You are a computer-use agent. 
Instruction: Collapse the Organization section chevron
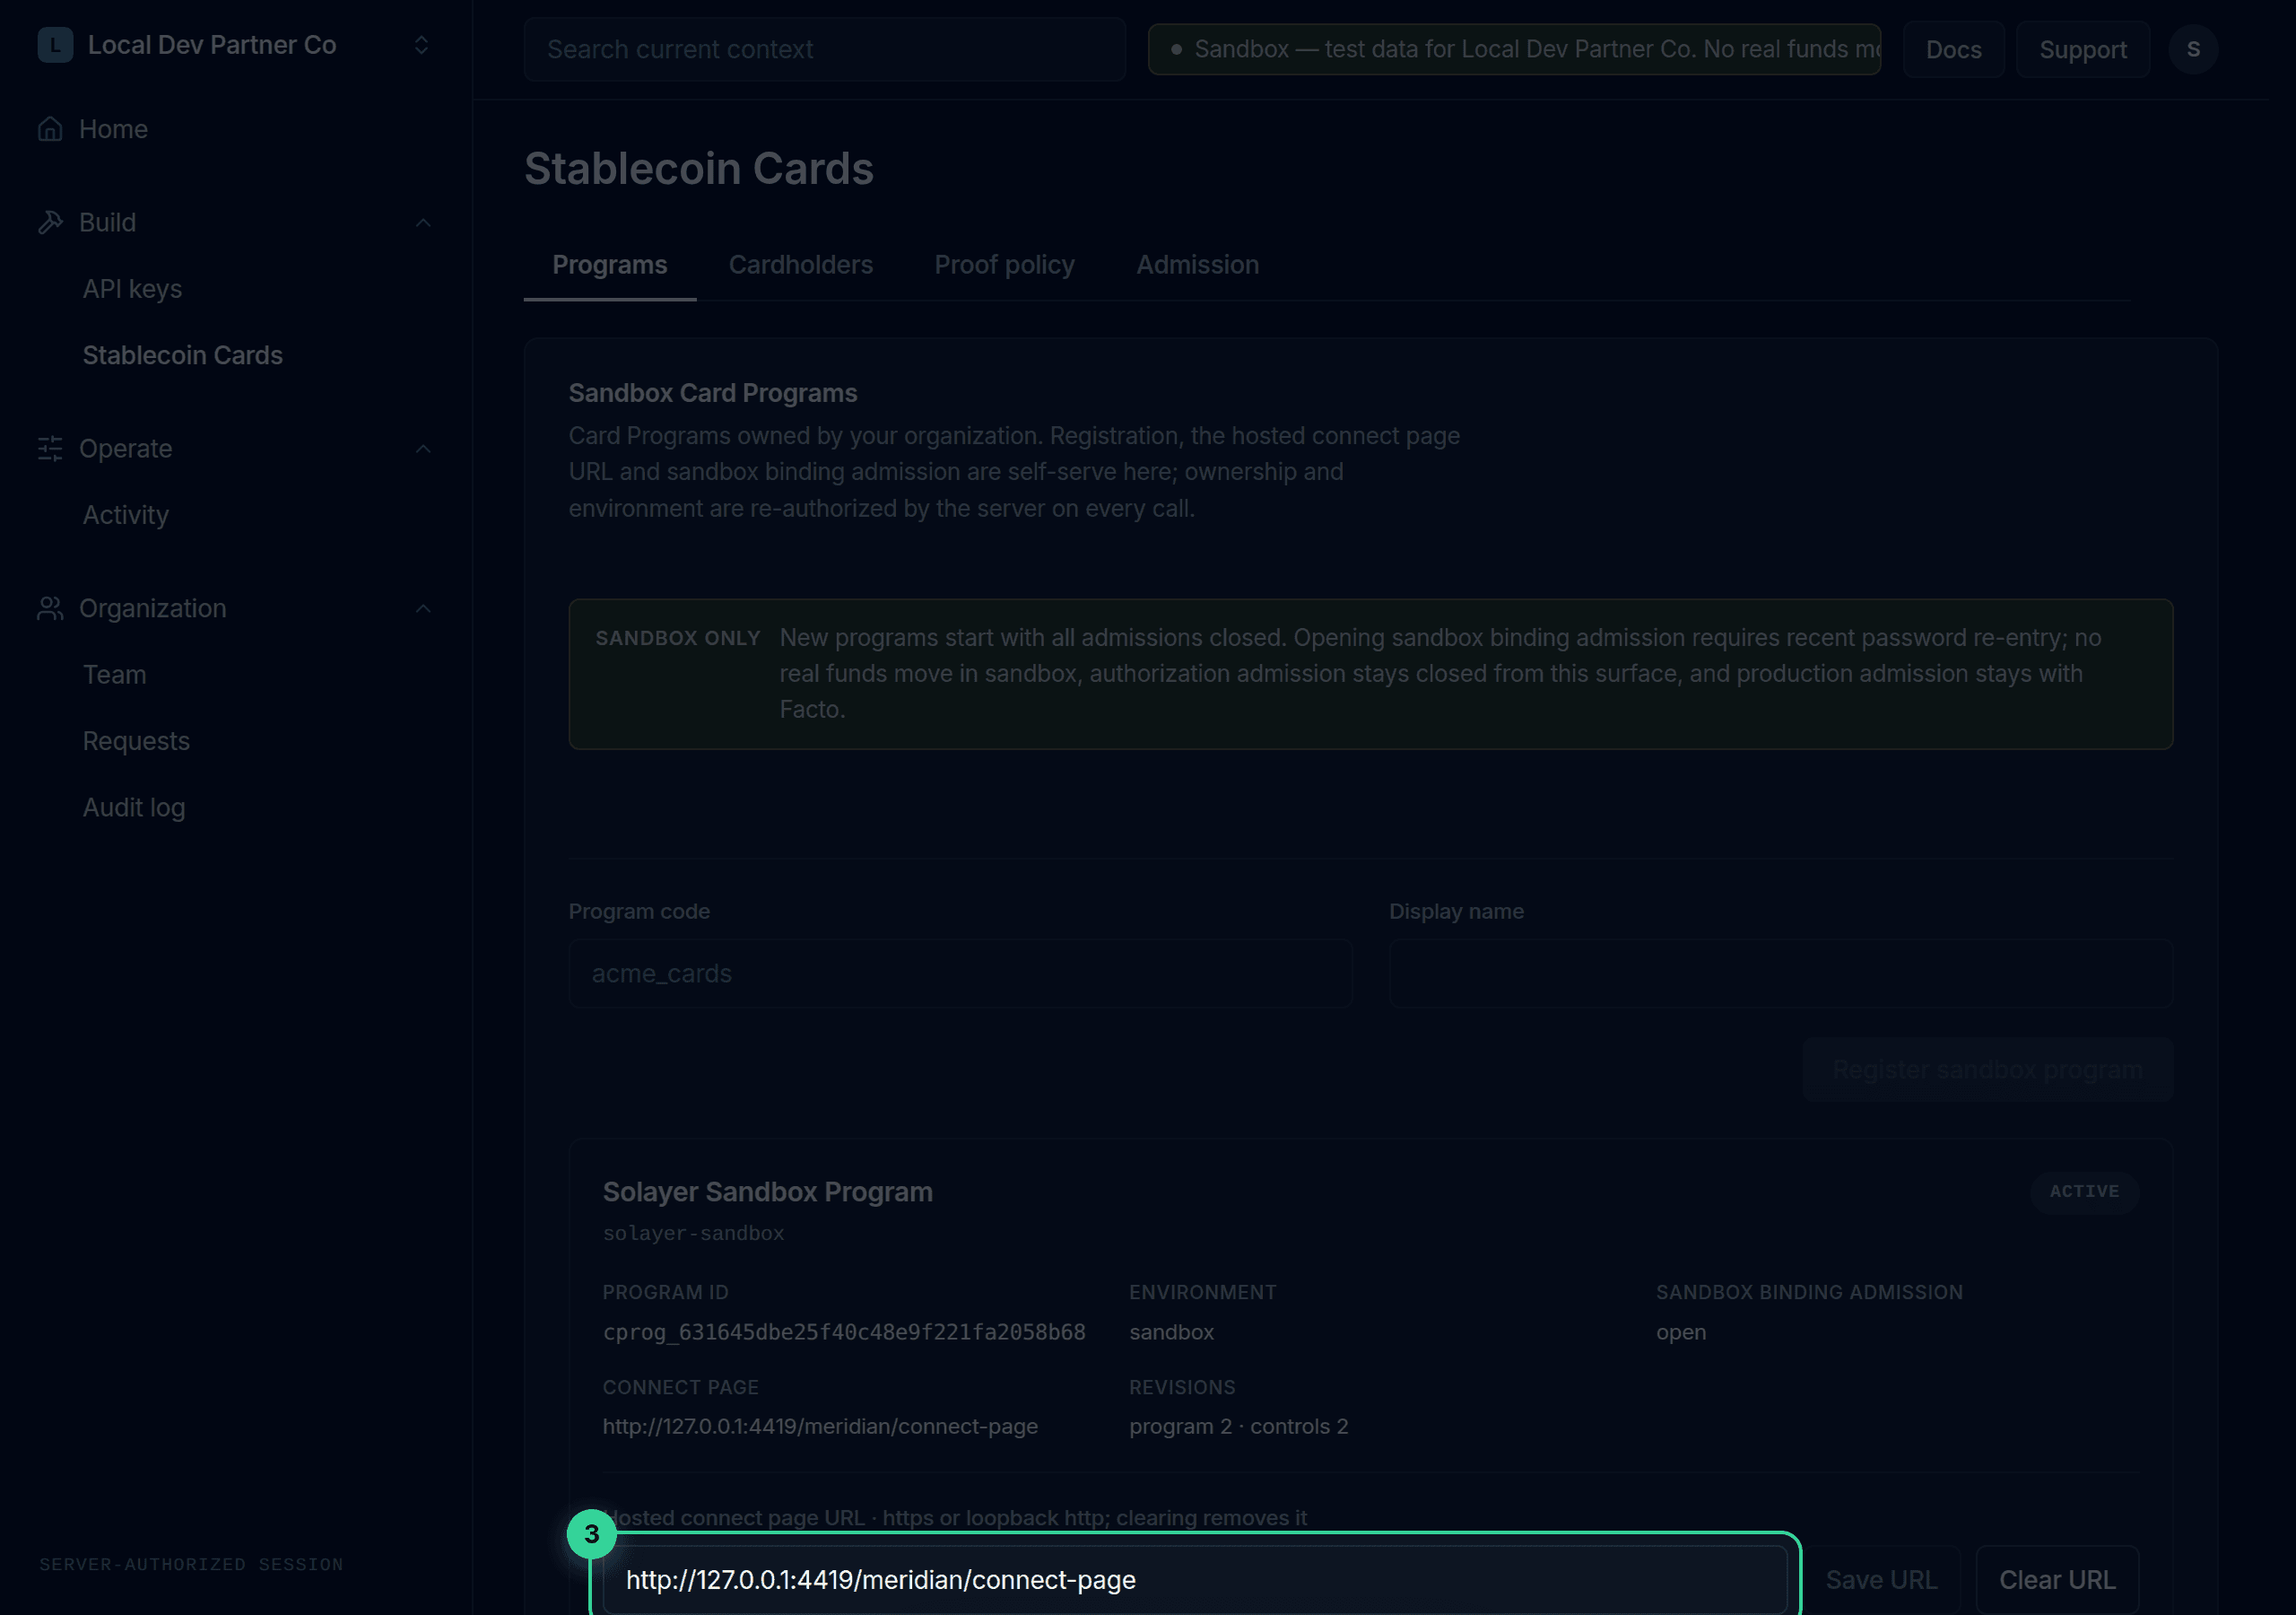423,608
